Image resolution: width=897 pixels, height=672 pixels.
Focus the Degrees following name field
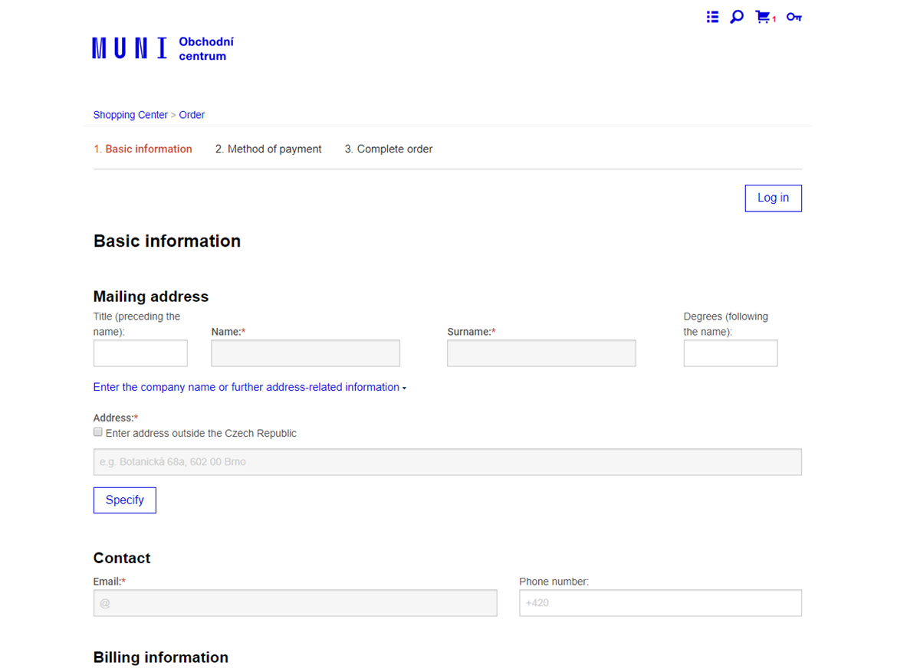(x=730, y=353)
